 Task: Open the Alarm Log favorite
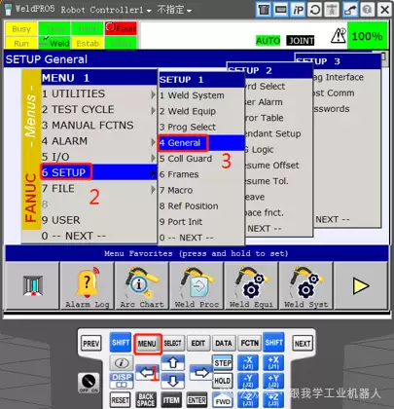(88, 285)
